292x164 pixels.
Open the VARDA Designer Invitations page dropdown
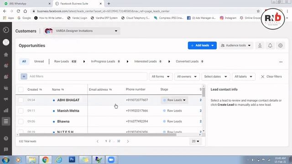click(x=82, y=31)
